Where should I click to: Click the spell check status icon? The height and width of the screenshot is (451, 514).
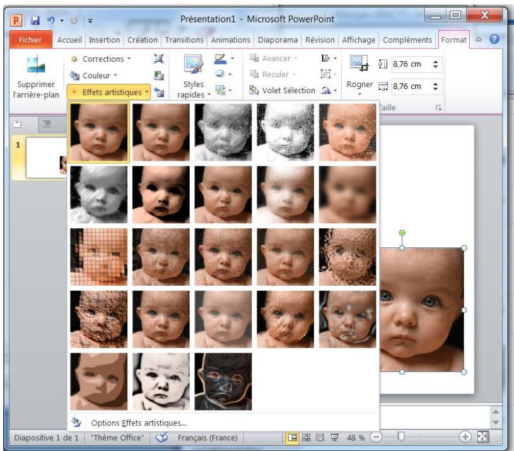click(x=161, y=438)
